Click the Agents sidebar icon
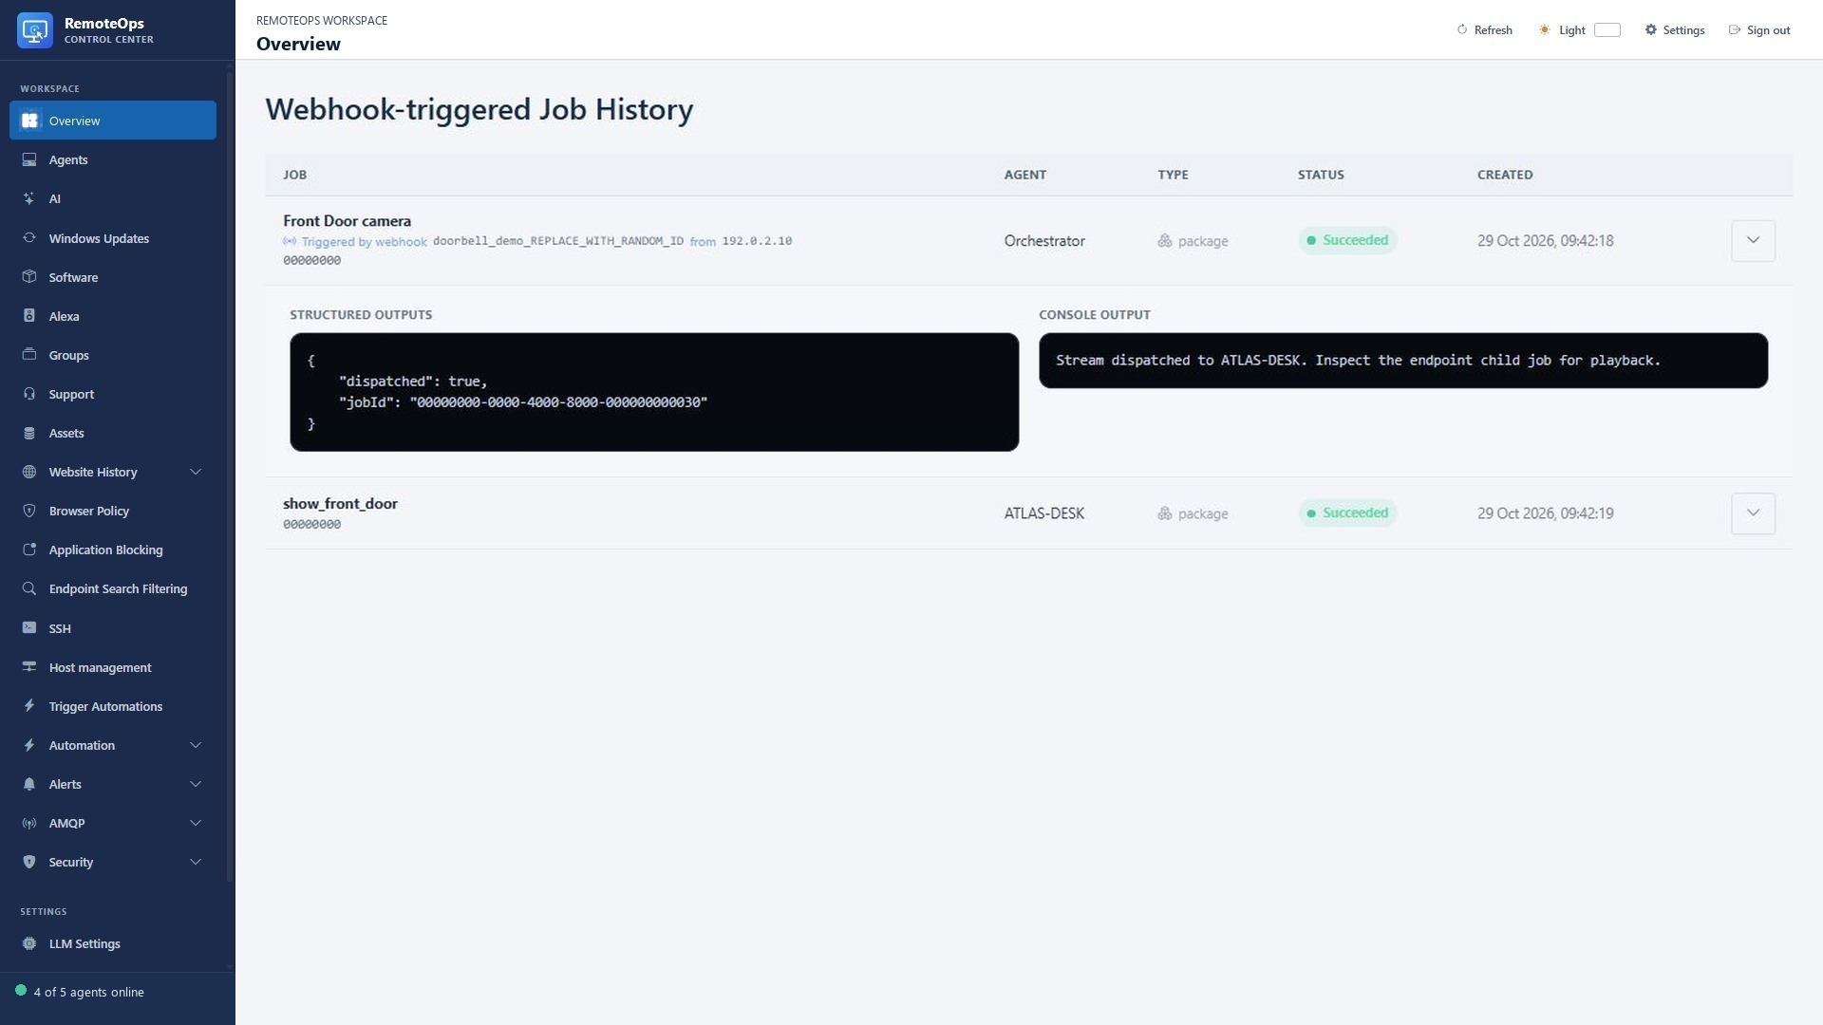Image resolution: width=1823 pixels, height=1025 pixels. pyautogui.click(x=29, y=159)
